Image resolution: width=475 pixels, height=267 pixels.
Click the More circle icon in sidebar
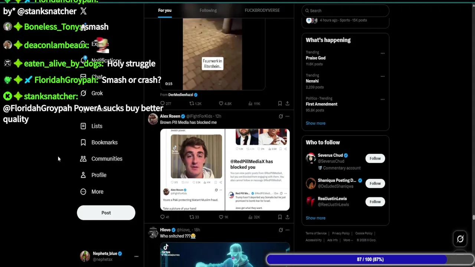pos(83,192)
